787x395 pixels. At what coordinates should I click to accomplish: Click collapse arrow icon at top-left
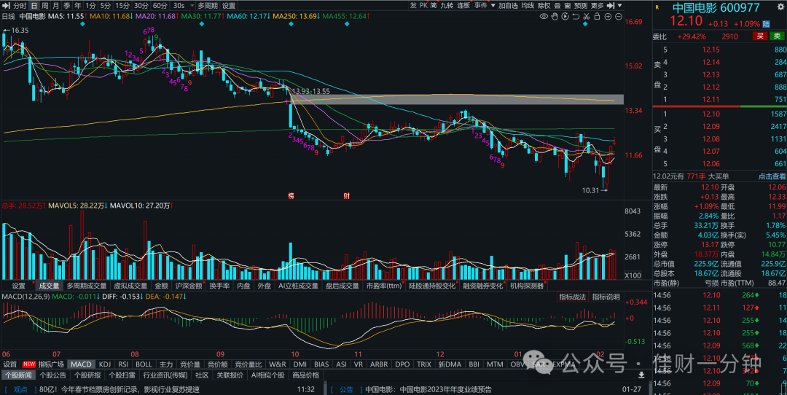6,6
